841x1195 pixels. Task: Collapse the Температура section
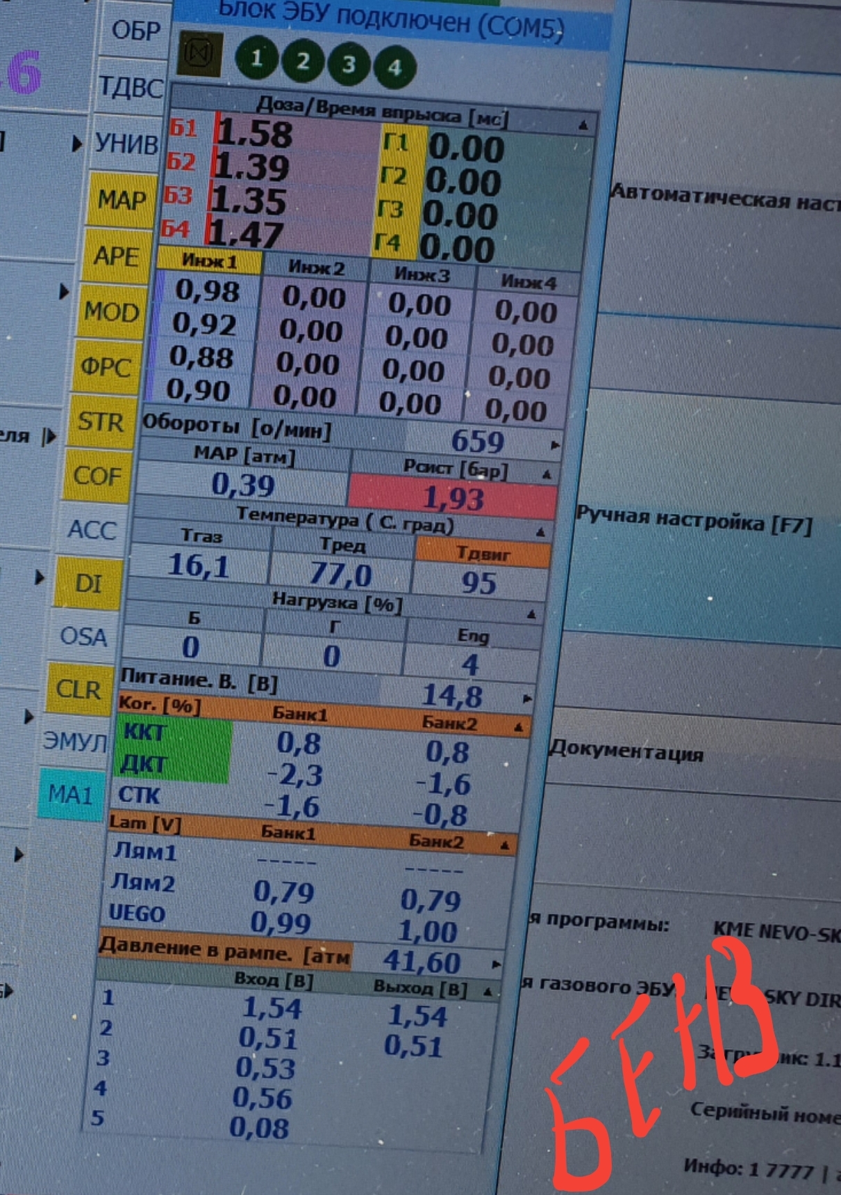(540, 533)
